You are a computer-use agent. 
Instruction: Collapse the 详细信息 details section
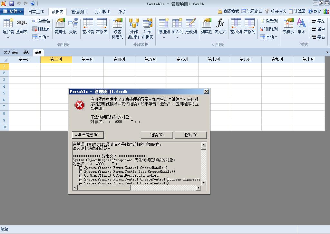pyautogui.click(x=88, y=135)
